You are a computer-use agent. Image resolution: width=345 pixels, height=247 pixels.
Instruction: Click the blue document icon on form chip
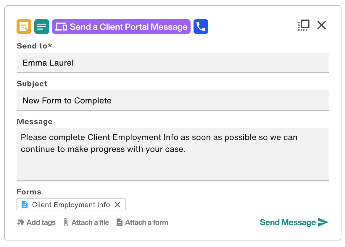[x=25, y=204]
